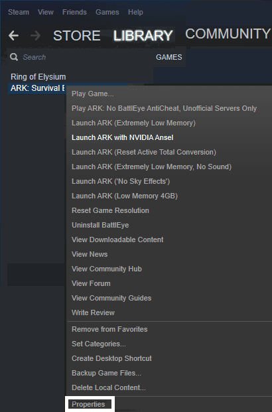This screenshot has width=272, height=412.
Task: Open the View menu
Action: click(46, 12)
